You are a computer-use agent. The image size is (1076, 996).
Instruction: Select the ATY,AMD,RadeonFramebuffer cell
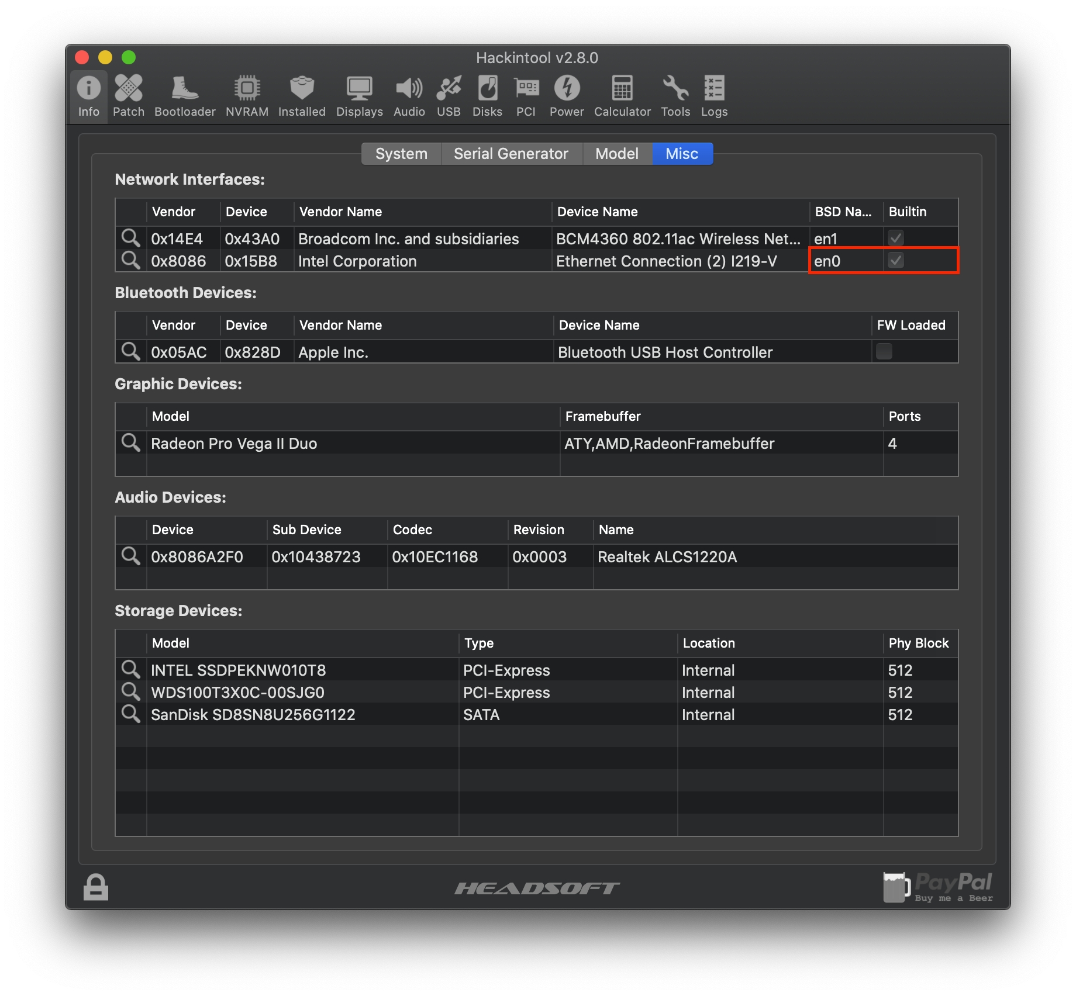click(x=722, y=443)
